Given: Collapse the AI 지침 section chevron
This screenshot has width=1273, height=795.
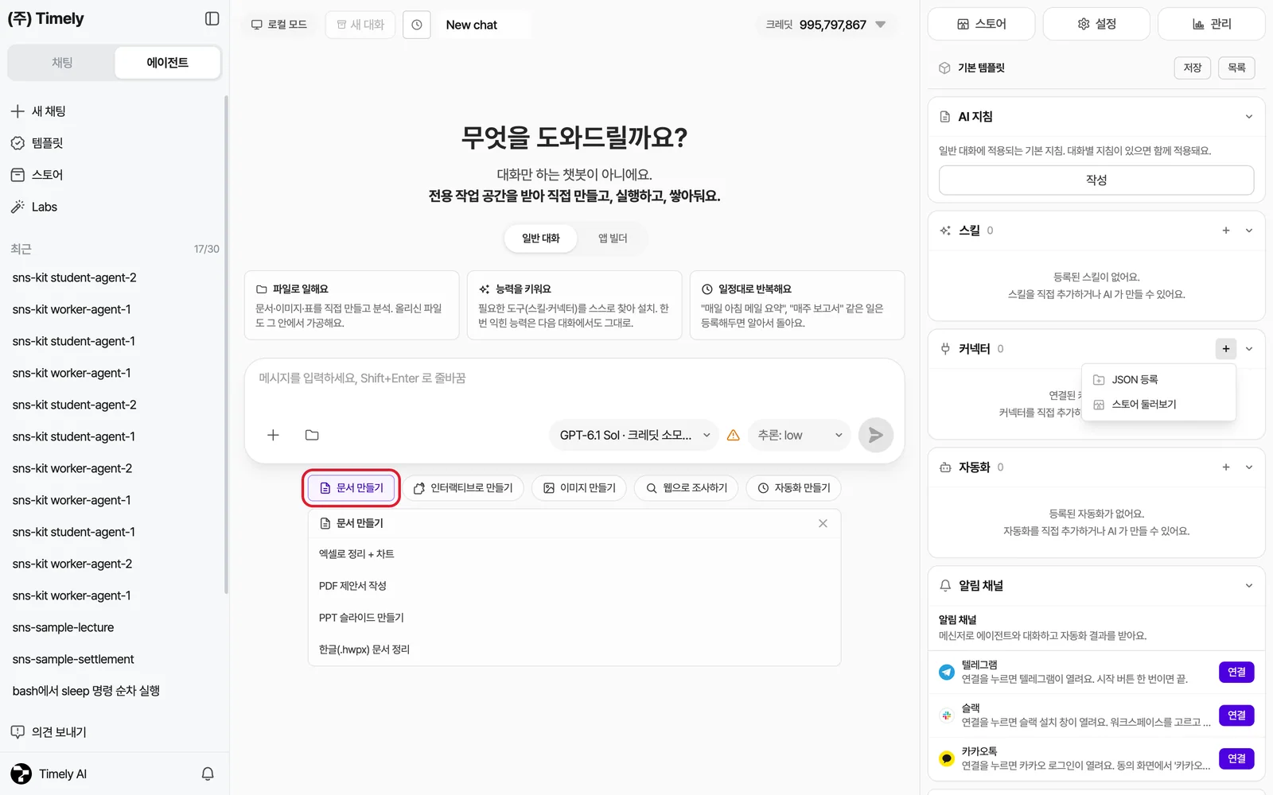Looking at the screenshot, I should point(1249,117).
